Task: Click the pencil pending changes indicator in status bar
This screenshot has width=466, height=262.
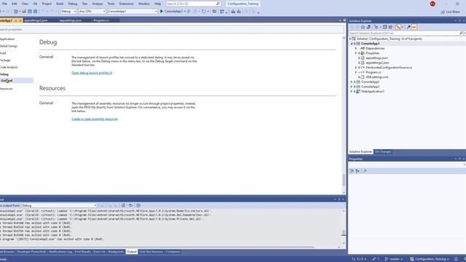Action: [x=376, y=259]
